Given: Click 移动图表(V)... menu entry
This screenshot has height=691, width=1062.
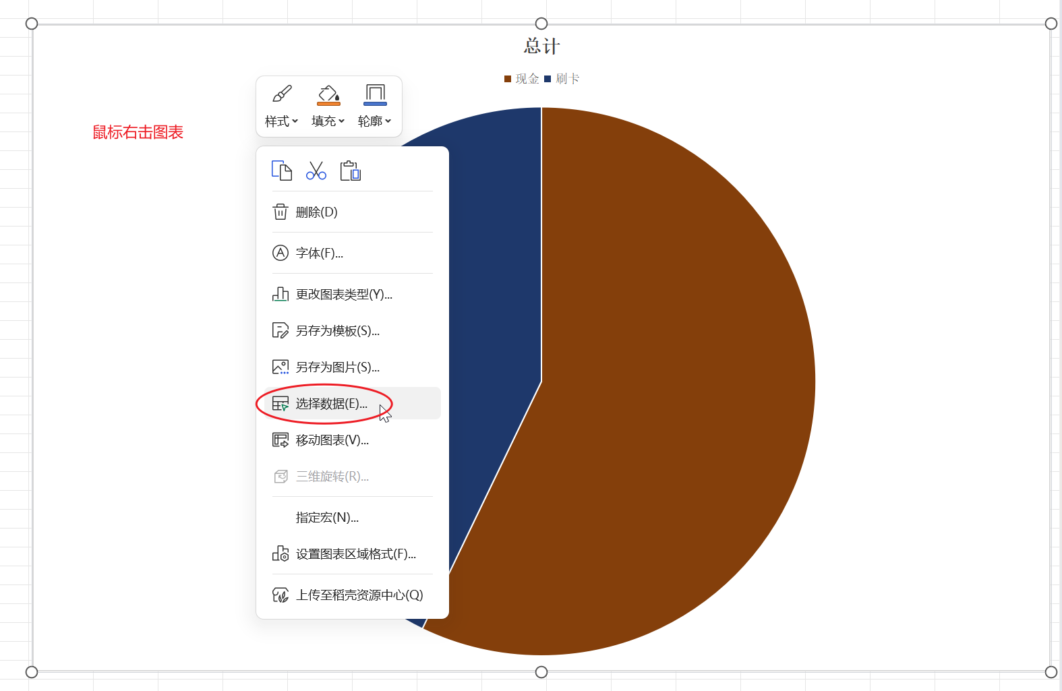Looking at the screenshot, I should [352, 440].
